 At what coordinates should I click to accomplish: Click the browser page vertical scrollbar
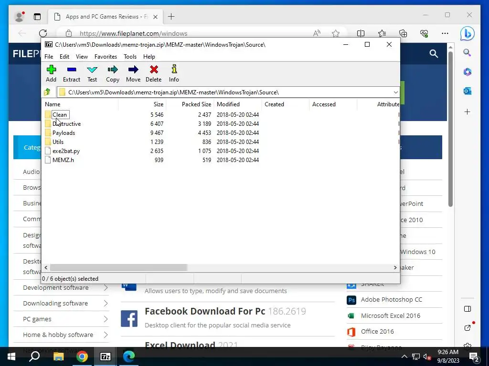point(450,129)
